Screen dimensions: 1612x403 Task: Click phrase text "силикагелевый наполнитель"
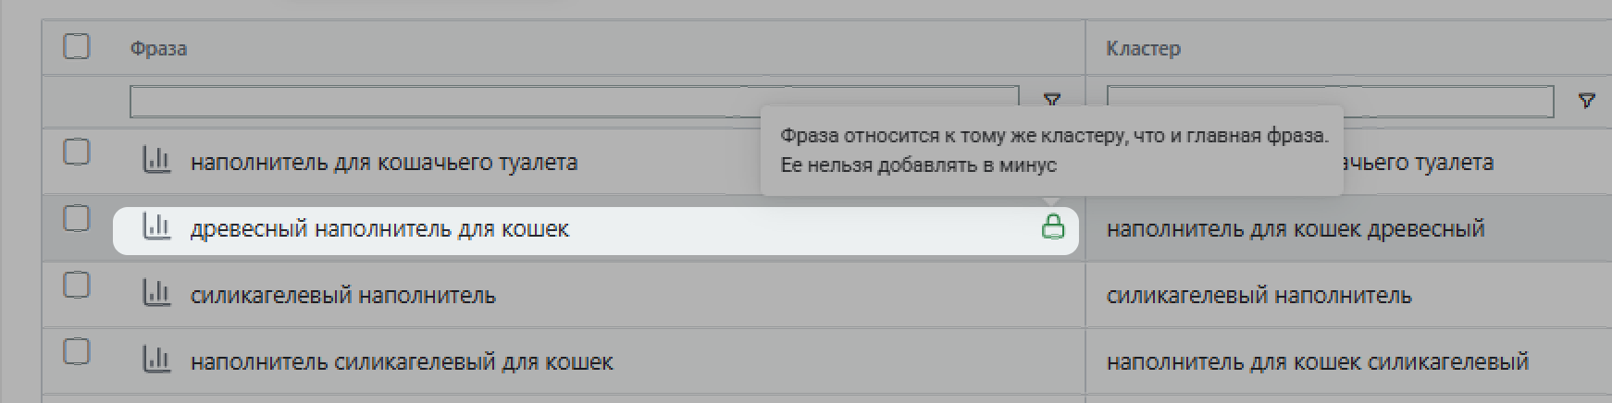(342, 296)
